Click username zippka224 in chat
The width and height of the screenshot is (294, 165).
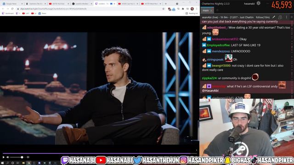click(209, 78)
